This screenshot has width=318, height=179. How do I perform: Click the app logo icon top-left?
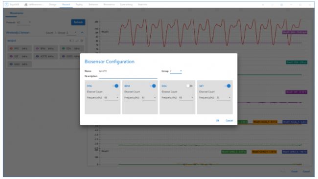tap(7, 4)
